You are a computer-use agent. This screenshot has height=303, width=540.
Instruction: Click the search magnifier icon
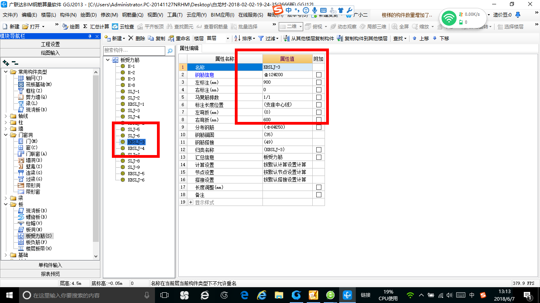(x=170, y=51)
